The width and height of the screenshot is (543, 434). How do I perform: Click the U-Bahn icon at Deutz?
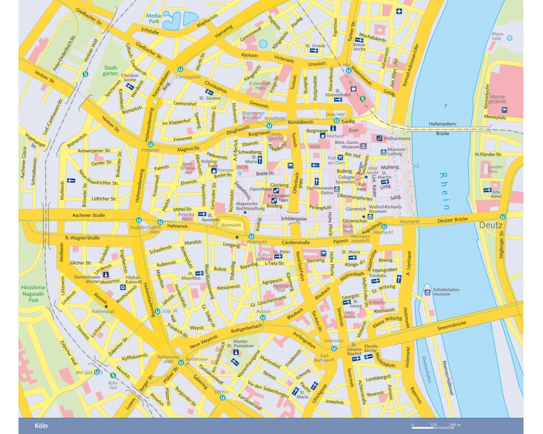point(503,216)
